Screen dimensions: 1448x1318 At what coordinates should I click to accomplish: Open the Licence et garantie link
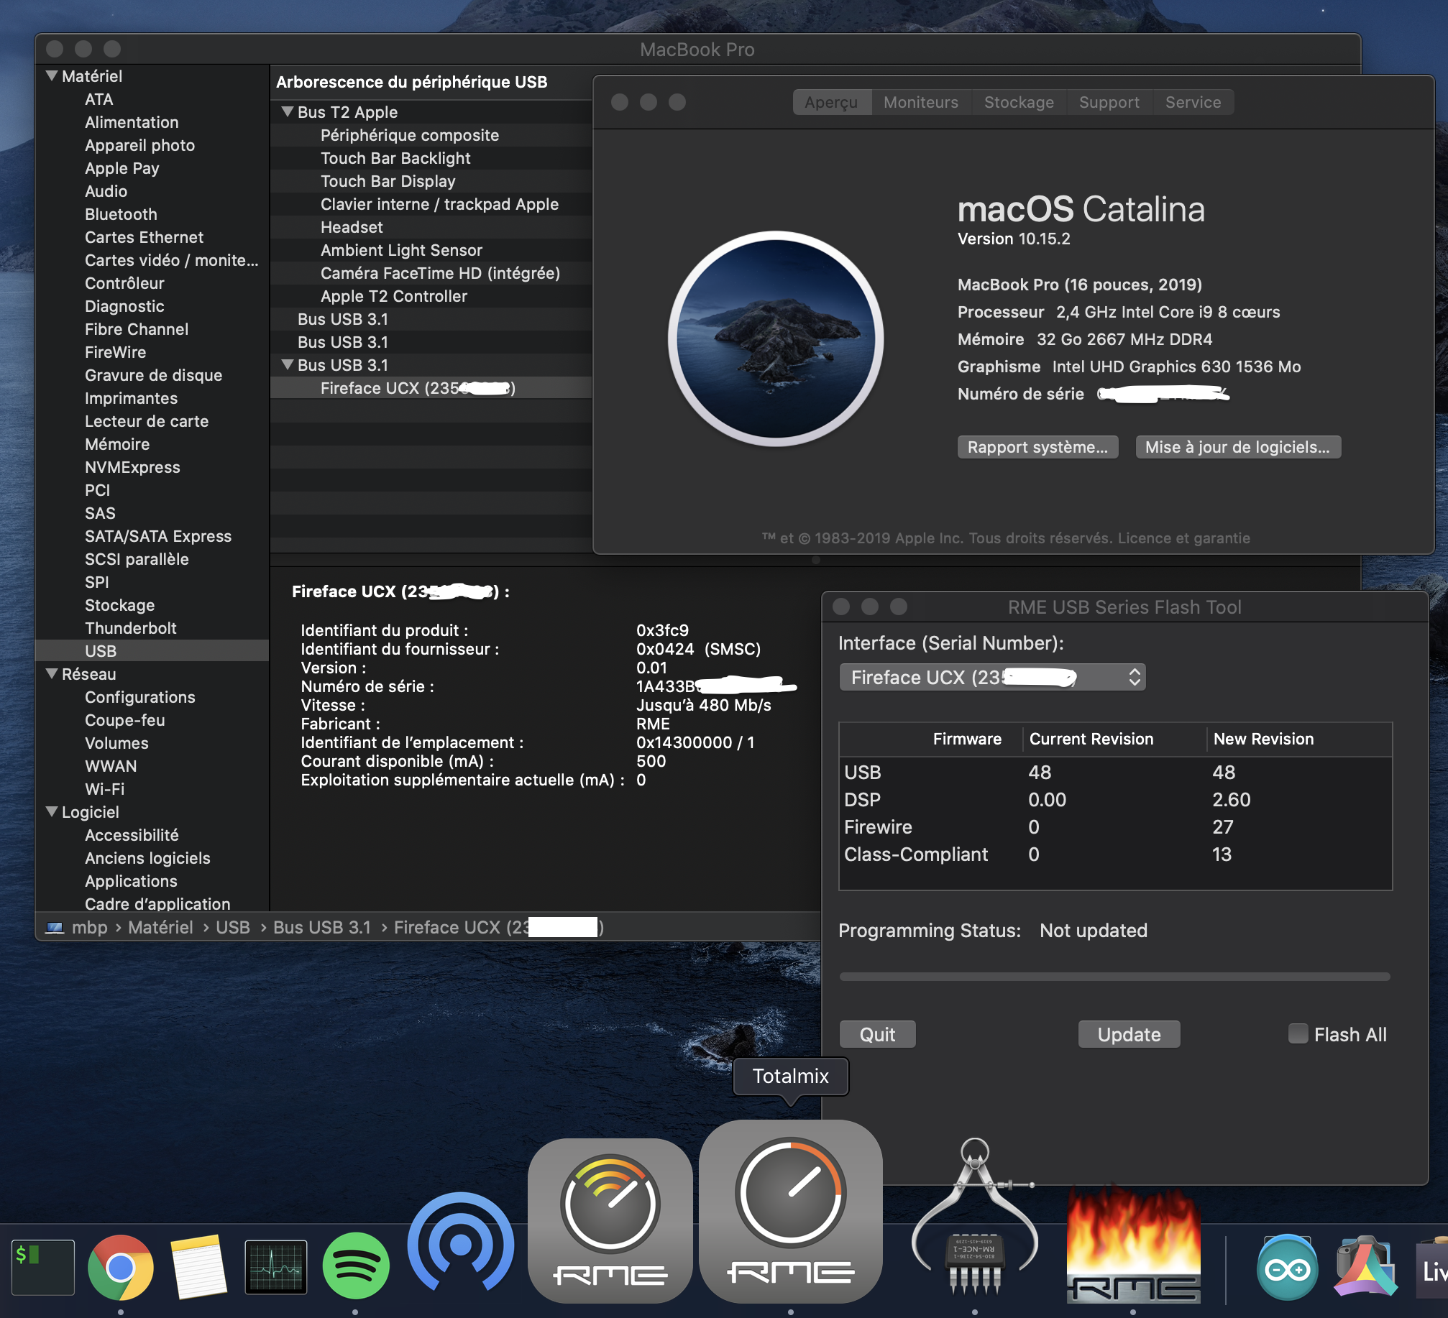[x=1184, y=538]
